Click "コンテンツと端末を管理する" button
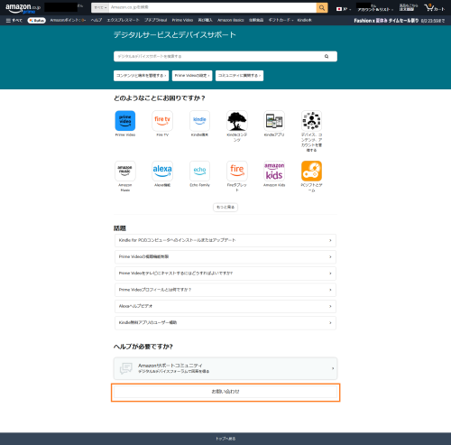Screen dimensions: 451x445 (141, 76)
